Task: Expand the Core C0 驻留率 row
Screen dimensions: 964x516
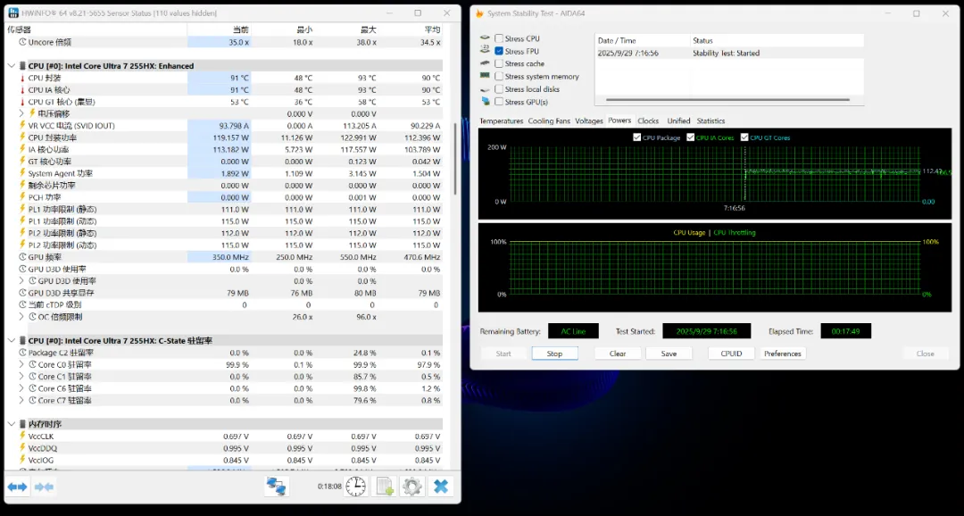Action: click(22, 365)
